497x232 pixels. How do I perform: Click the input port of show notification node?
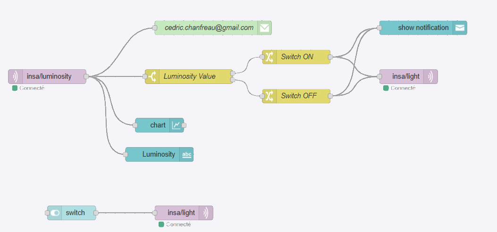[379, 28]
